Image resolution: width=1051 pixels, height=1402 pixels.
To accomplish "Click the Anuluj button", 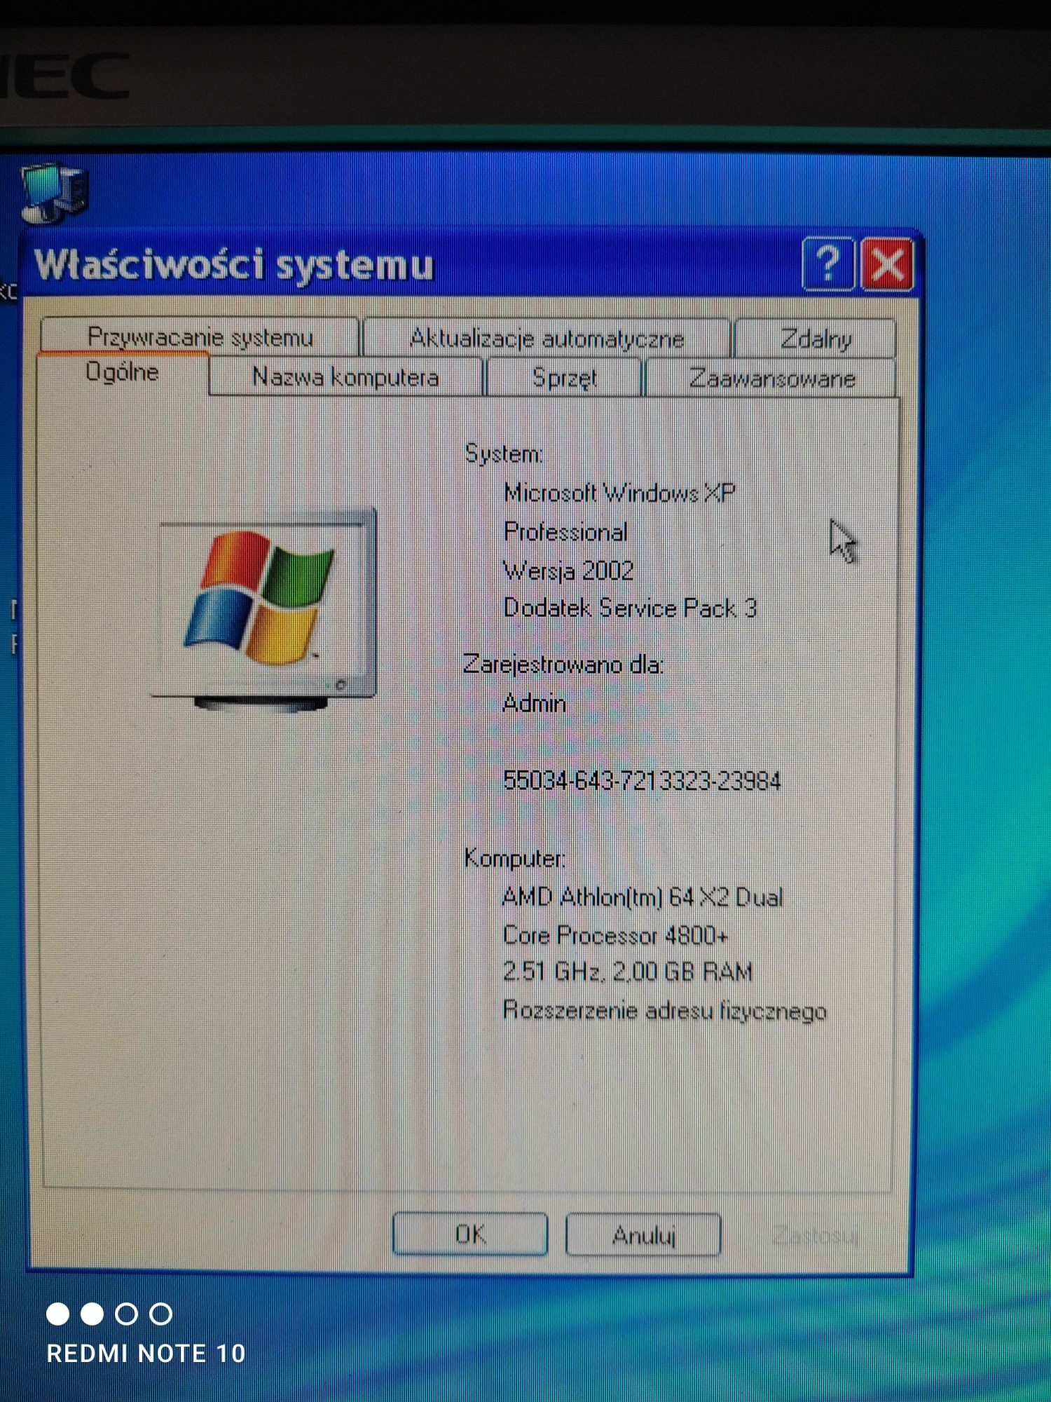I will 643,1234.
